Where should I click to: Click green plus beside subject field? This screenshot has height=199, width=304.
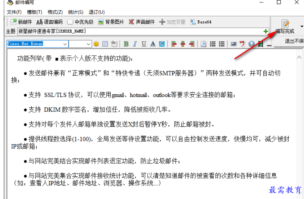tap(266, 31)
